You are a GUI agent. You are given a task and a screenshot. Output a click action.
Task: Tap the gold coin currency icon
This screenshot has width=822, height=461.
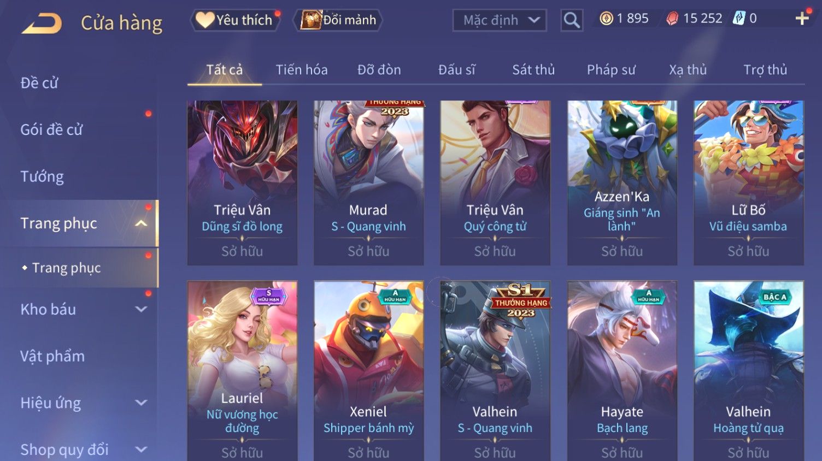(606, 19)
